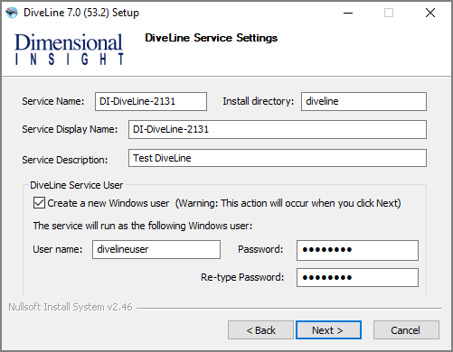Minimize the DiveLine Setup window
The height and width of the screenshot is (352, 453).
click(348, 13)
